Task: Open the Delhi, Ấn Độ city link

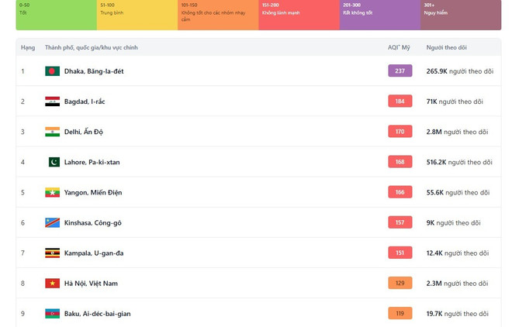Action: (83, 132)
